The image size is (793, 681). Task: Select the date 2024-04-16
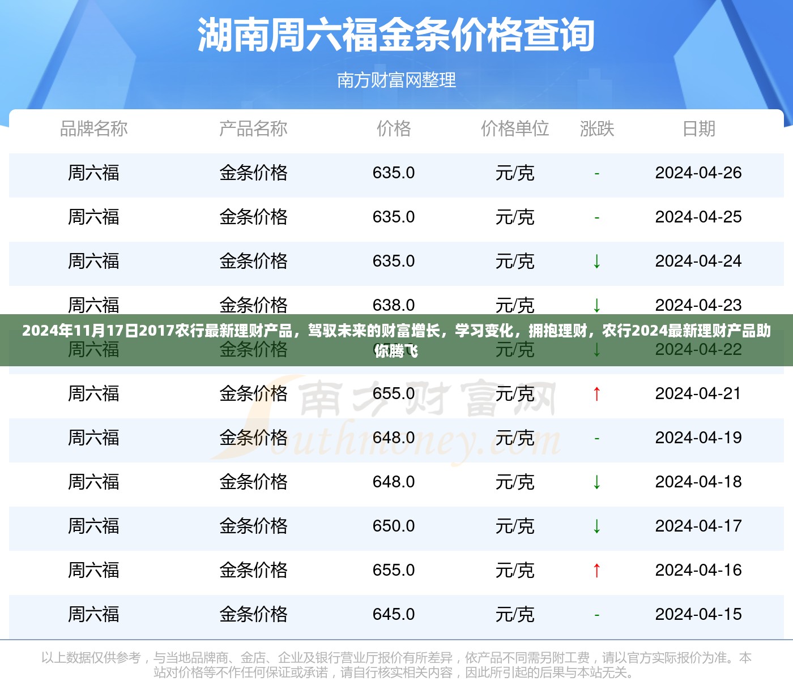698,570
